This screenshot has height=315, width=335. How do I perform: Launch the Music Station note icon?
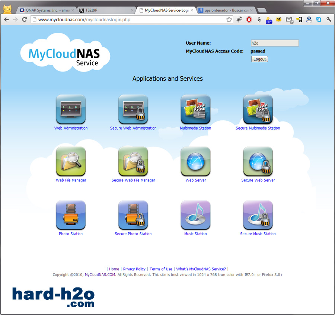(x=195, y=215)
